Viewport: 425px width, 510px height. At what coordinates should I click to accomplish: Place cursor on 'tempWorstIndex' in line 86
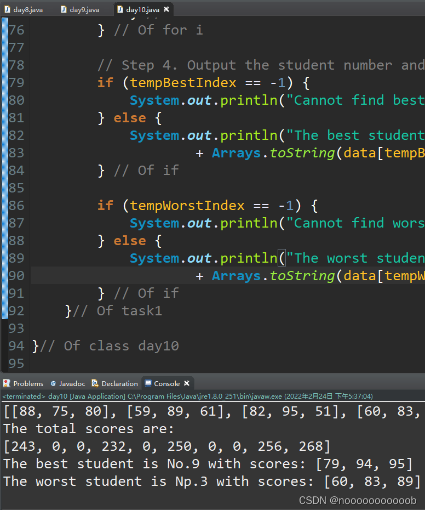pyautogui.click(x=187, y=206)
